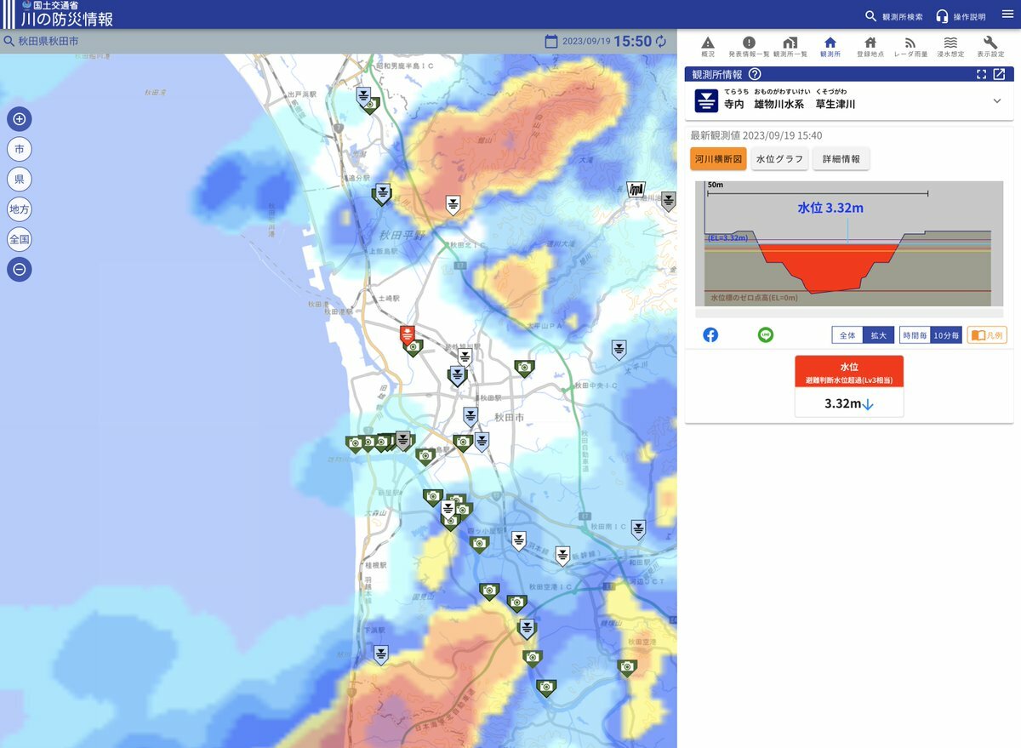
Task: Open 観測所検索 station search
Action: [893, 16]
